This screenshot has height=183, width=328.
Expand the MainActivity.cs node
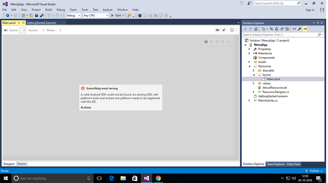coord(249,100)
